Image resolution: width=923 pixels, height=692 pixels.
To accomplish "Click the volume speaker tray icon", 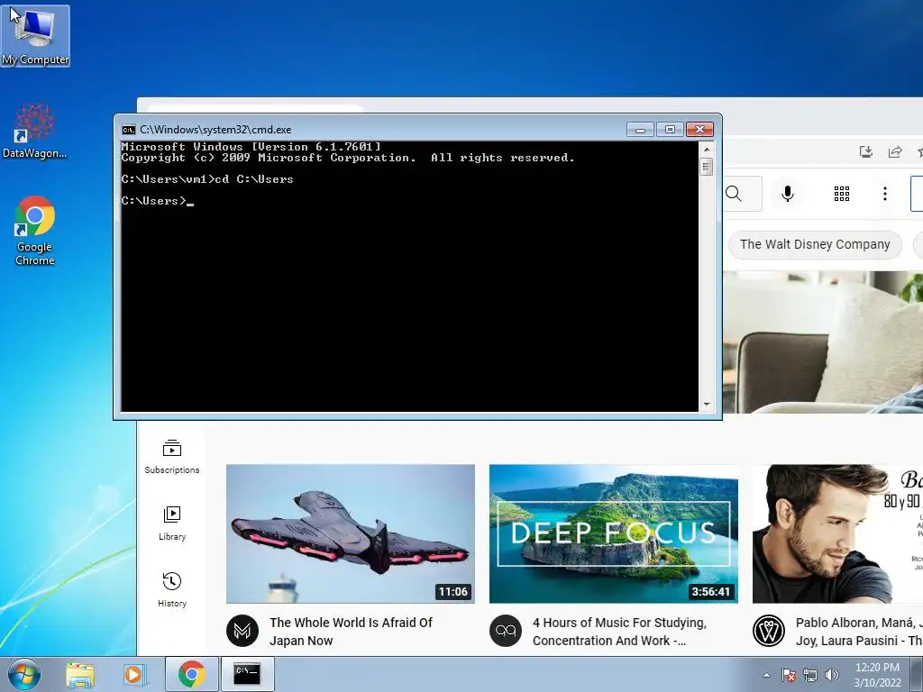I will [x=832, y=675].
